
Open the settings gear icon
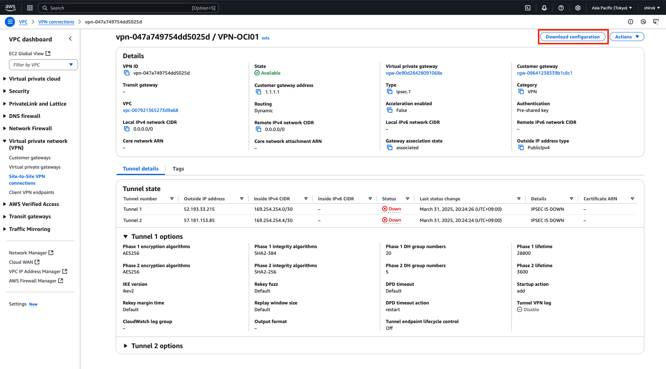[577, 7]
